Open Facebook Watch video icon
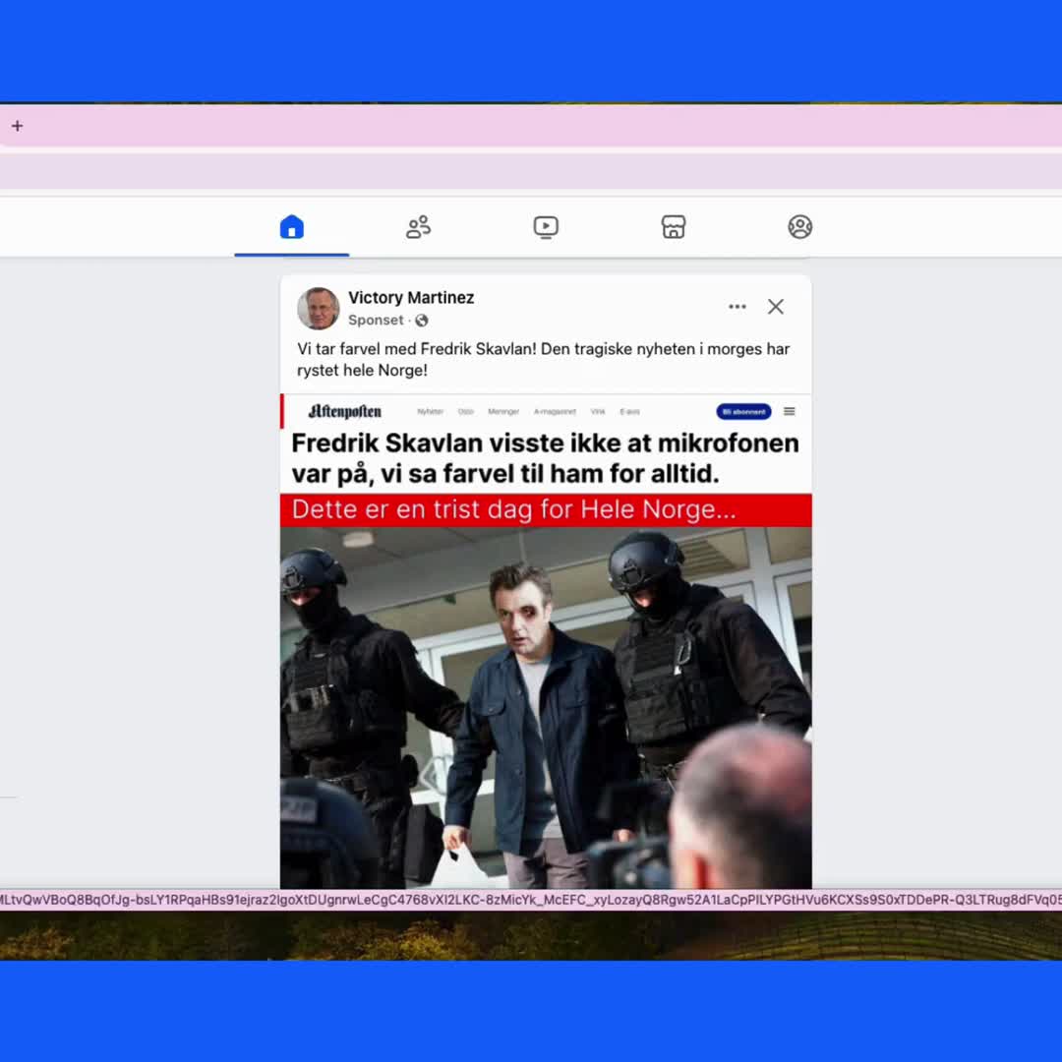Viewport: 1062px width, 1062px height. (x=546, y=227)
